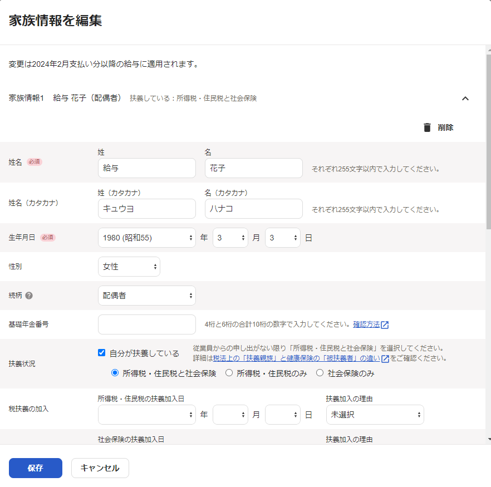Open the 確認方法 link
The width and height of the screenshot is (491, 487).
(x=366, y=324)
